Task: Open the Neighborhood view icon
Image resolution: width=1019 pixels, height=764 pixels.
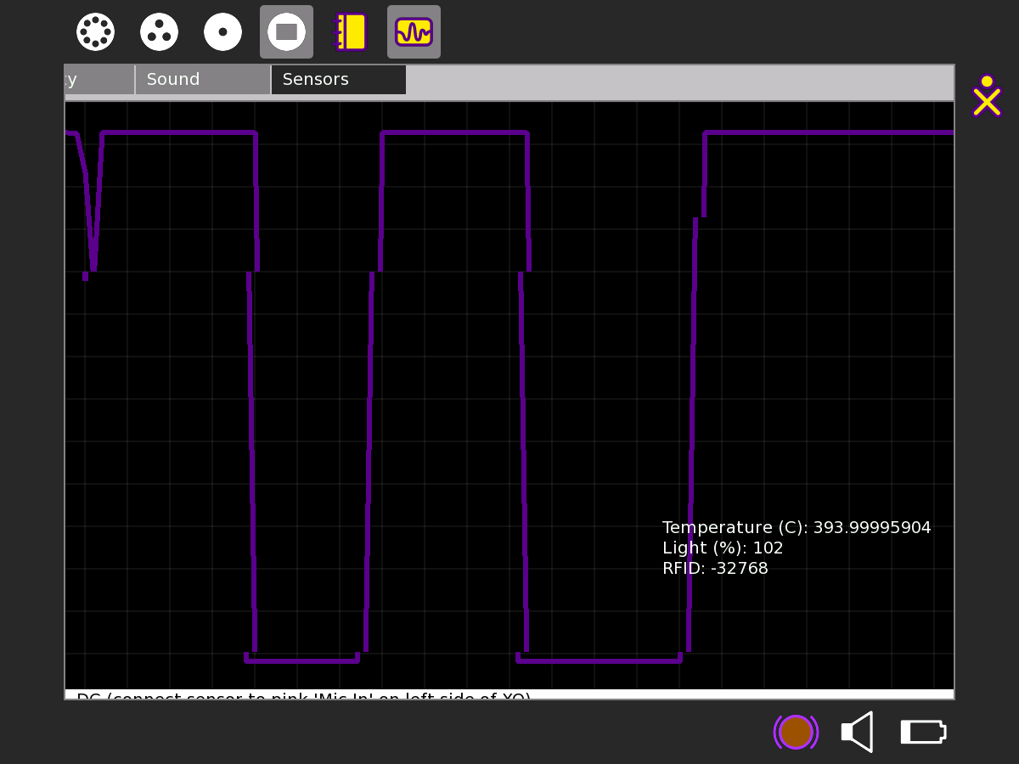Action: pyautogui.click(x=95, y=32)
